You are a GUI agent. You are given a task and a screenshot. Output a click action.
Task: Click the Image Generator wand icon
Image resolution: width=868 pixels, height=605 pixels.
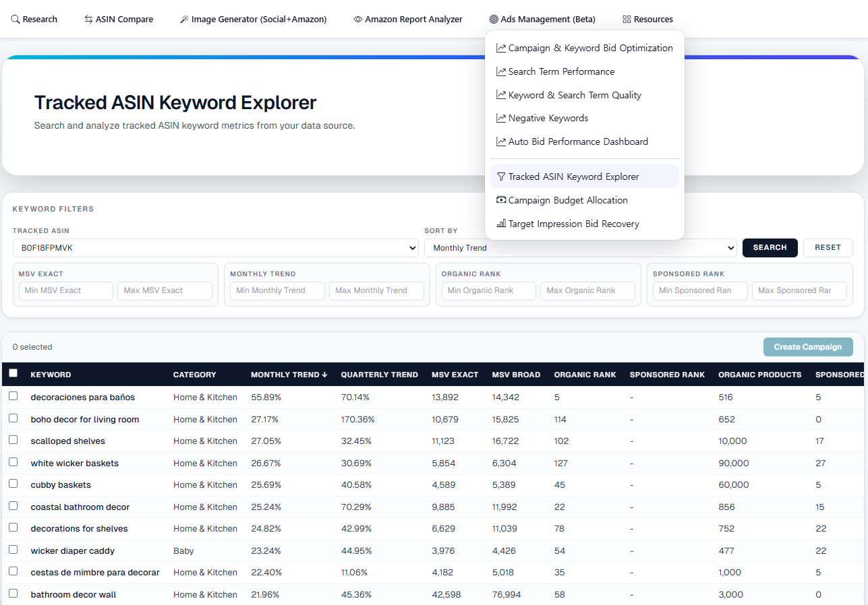point(184,20)
